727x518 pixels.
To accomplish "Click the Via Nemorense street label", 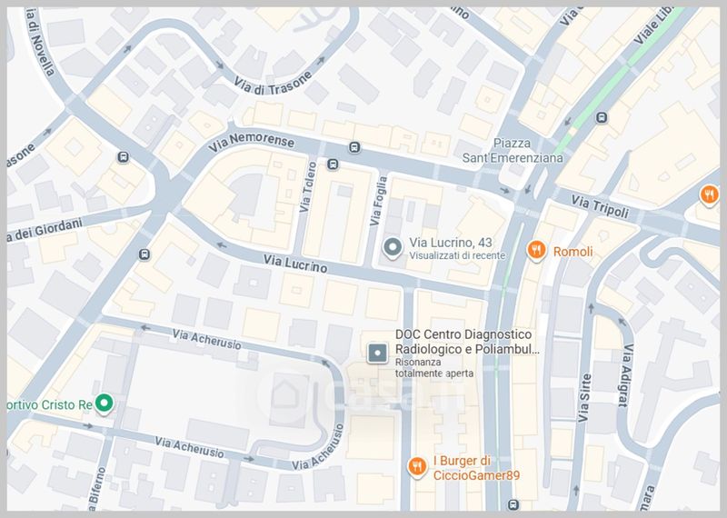I will [251, 143].
